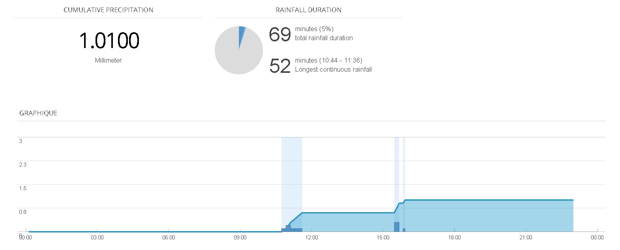
Task: Click the 18:00 label on the time axis
Action: pyautogui.click(x=454, y=237)
